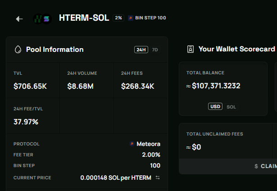
Task: Click the 24H FEE/TVL label
Action: click(x=28, y=109)
